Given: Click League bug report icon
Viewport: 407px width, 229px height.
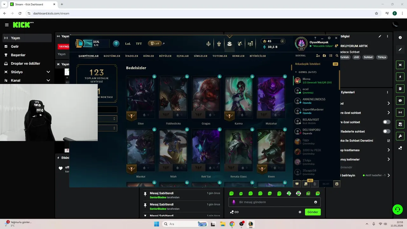Looking at the screenshot, I should (x=337, y=184).
